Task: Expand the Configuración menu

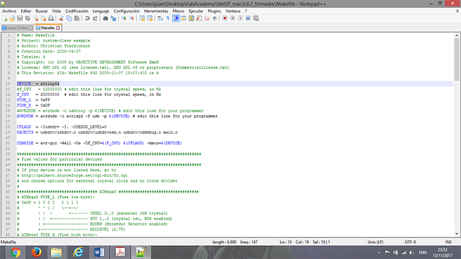Action: click(126, 11)
